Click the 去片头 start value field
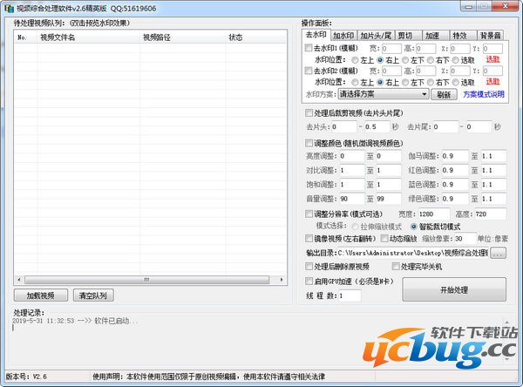 (x=343, y=126)
